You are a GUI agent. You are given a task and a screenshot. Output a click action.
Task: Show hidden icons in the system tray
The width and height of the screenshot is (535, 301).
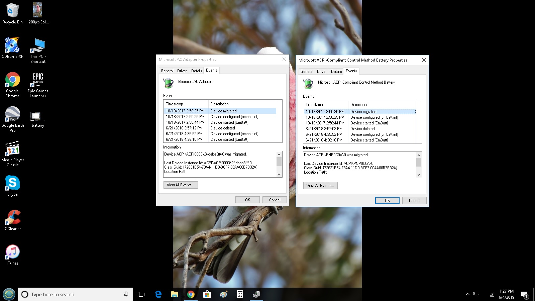(x=467, y=294)
